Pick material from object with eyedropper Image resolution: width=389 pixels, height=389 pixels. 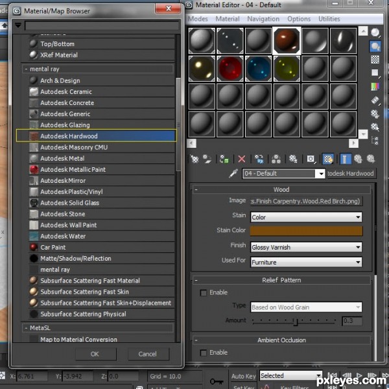[233, 173]
